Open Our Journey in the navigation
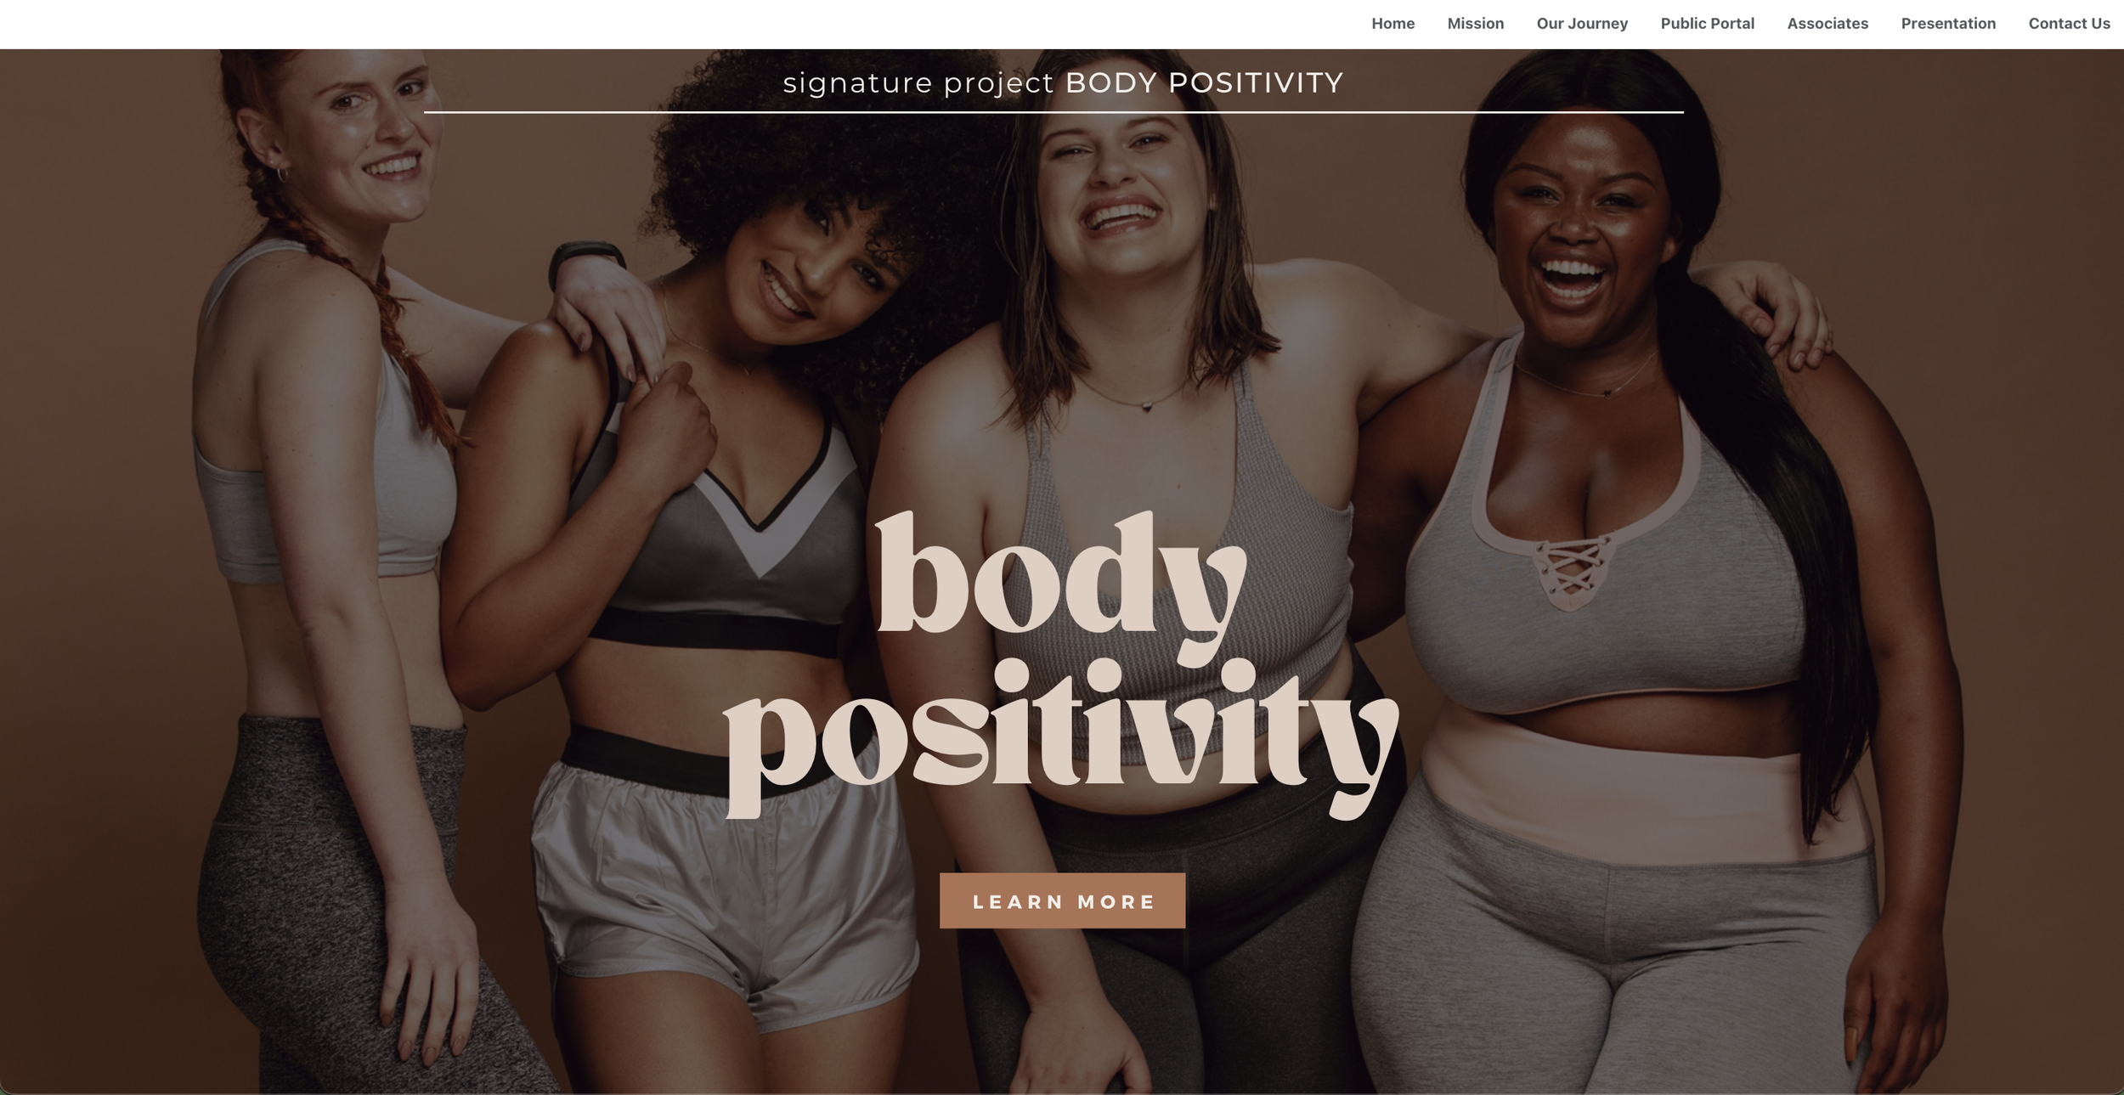This screenshot has height=1095, width=2124. [x=1582, y=24]
